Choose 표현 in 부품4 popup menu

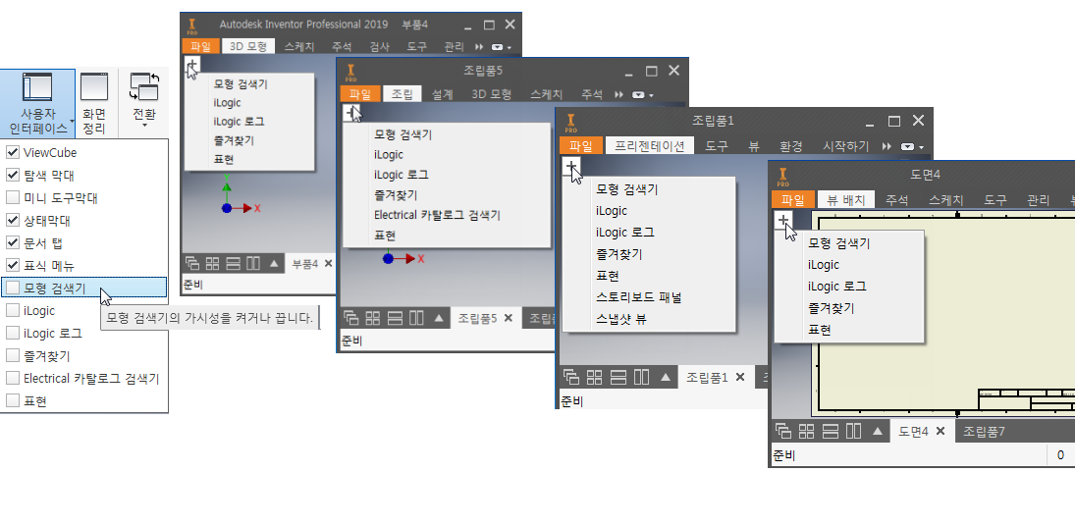[224, 159]
